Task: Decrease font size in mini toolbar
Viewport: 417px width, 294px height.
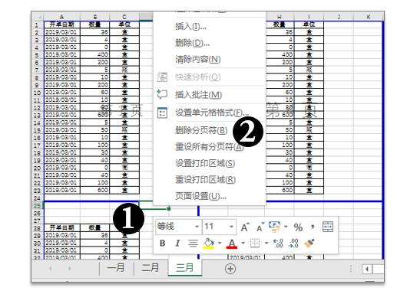Action: (x=260, y=227)
